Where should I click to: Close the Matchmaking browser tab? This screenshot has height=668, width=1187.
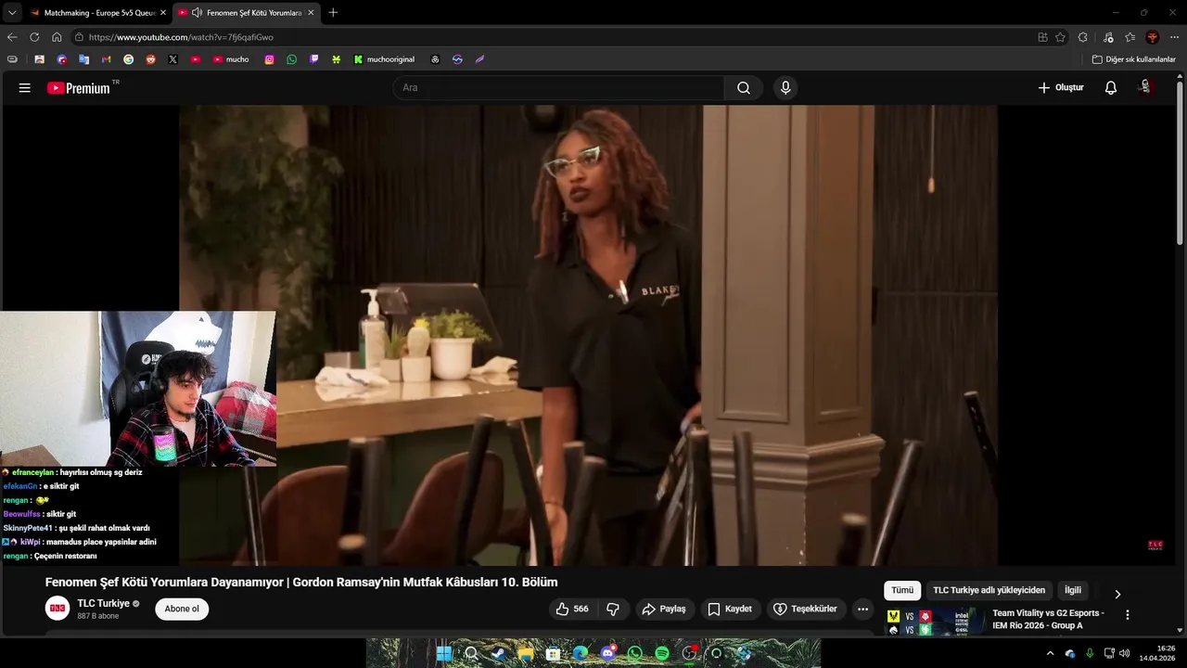pyautogui.click(x=163, y=13)
